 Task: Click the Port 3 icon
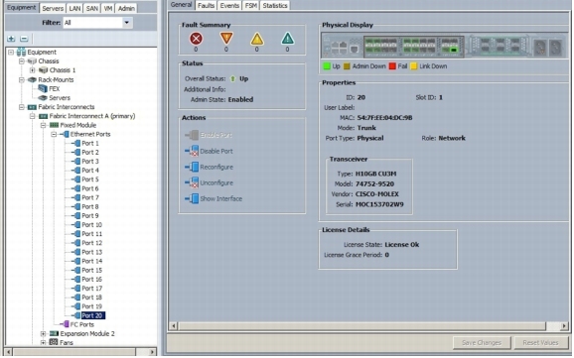click(x=76, y=162)
